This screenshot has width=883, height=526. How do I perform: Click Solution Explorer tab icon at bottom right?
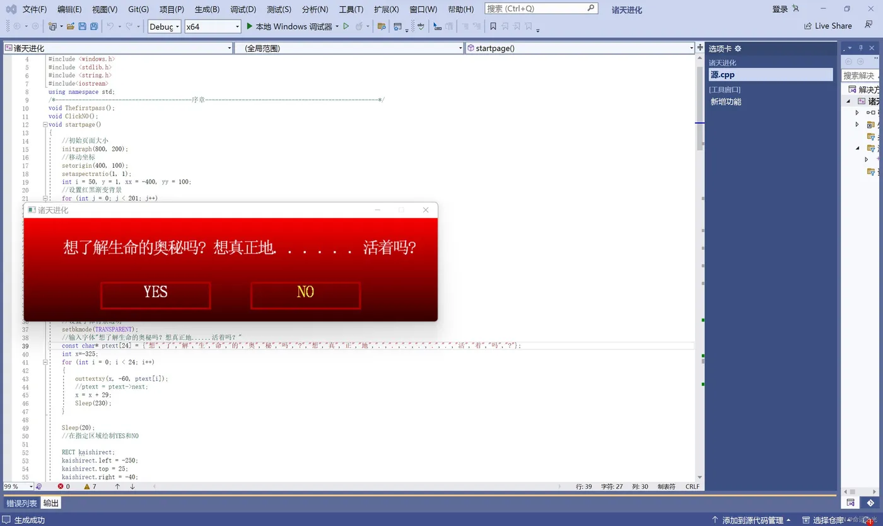coord(851,503)
